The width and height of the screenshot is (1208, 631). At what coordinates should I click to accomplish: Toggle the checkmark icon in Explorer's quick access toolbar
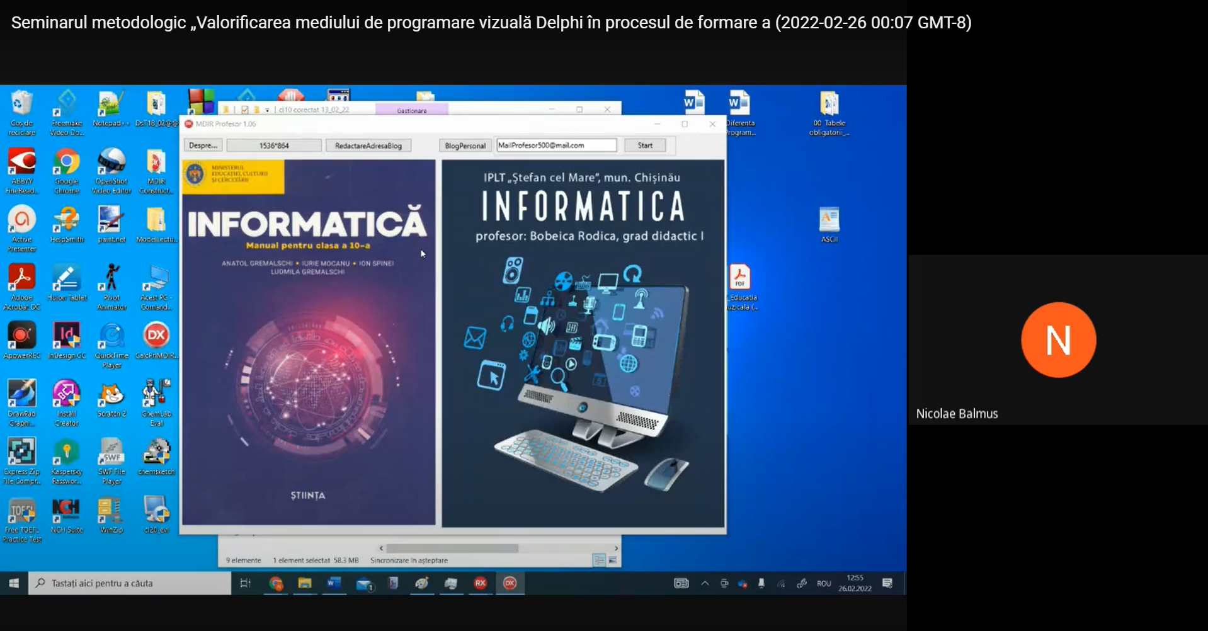(x=245, y=110)
